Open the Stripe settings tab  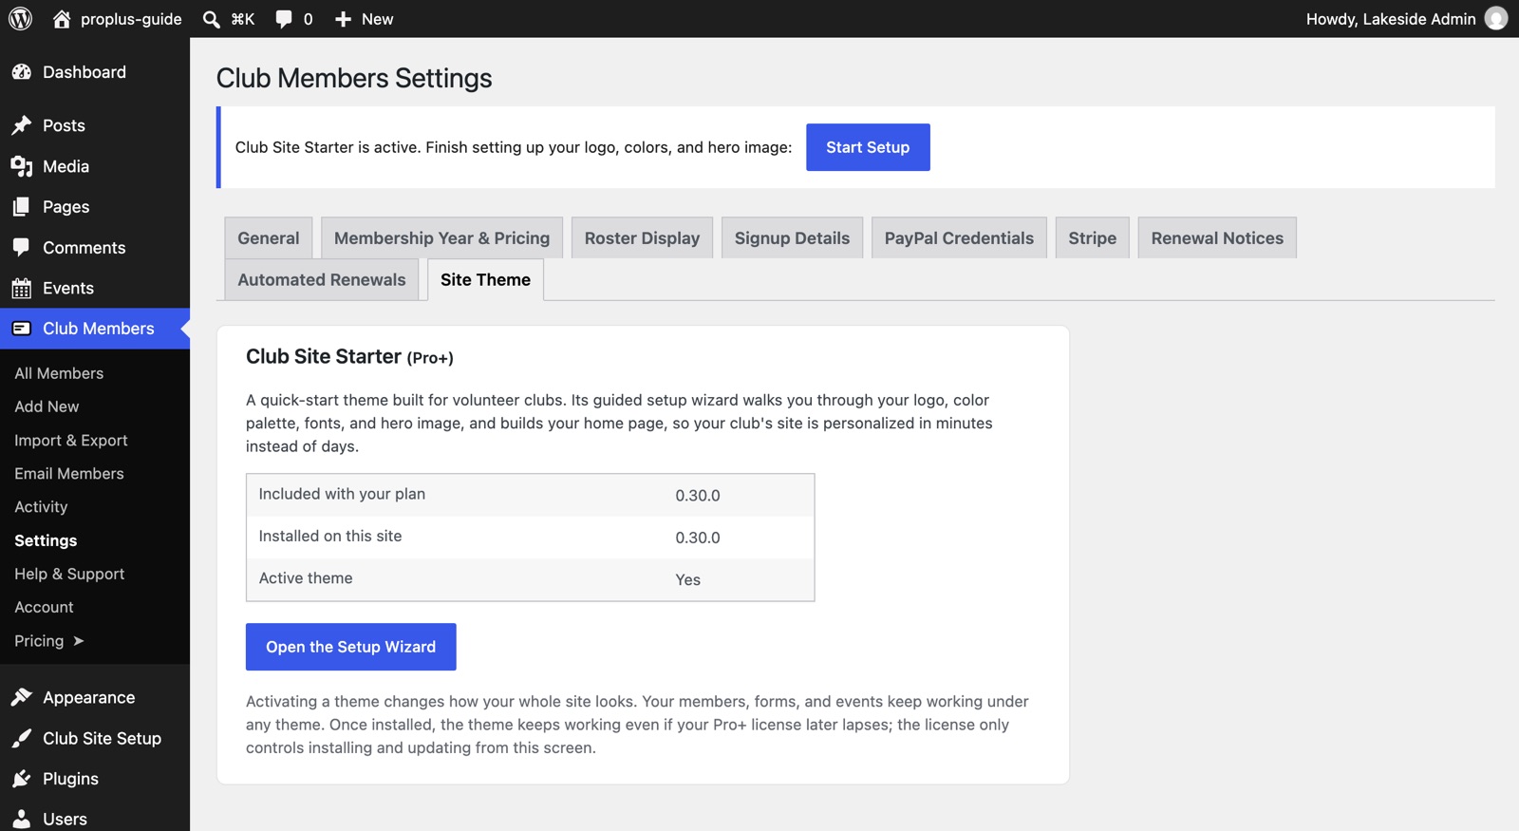(1093, 238)
